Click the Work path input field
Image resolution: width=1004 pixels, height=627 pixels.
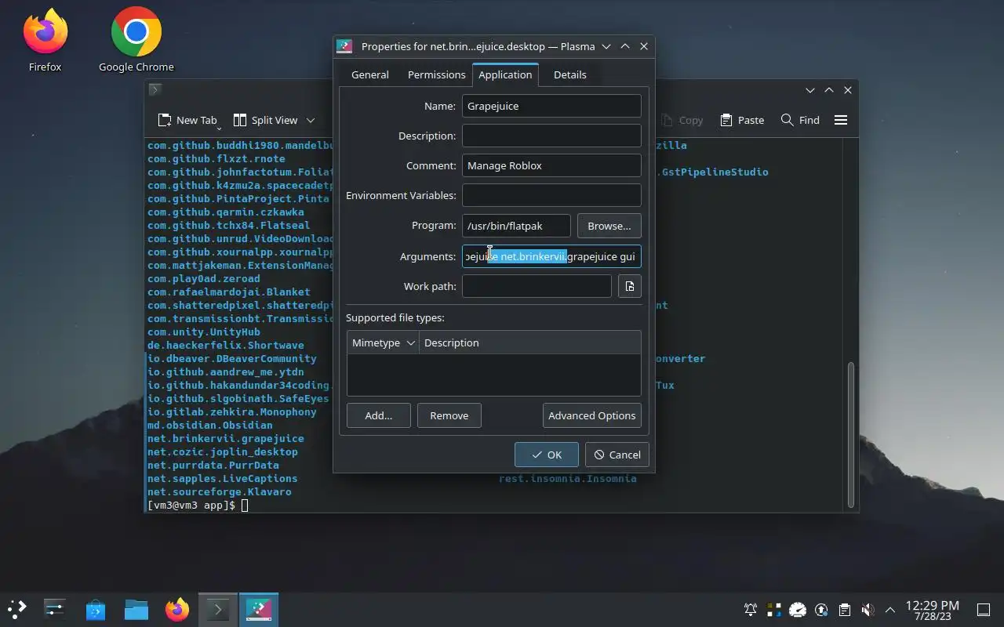(537, 286)
